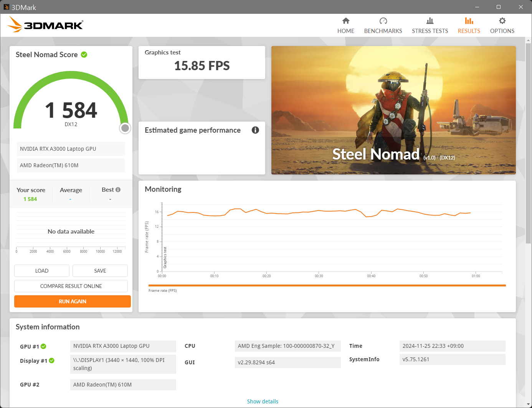Screen dimensions: 532x408
Task: Click the Average column header
Action: (x=71, y=190)
